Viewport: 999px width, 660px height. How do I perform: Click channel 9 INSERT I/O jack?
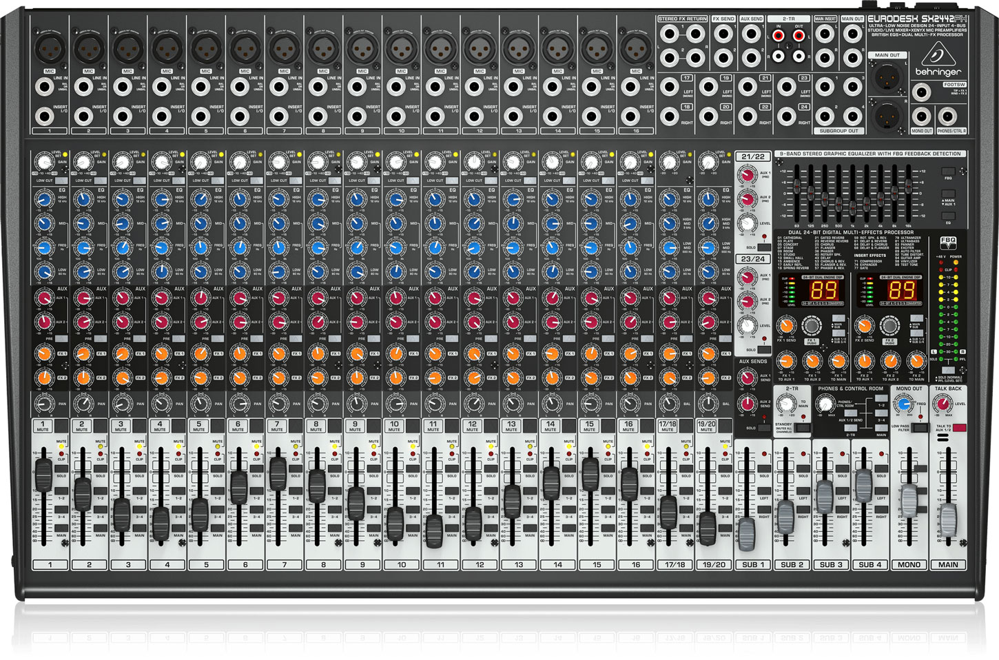[x=356, y=115]
